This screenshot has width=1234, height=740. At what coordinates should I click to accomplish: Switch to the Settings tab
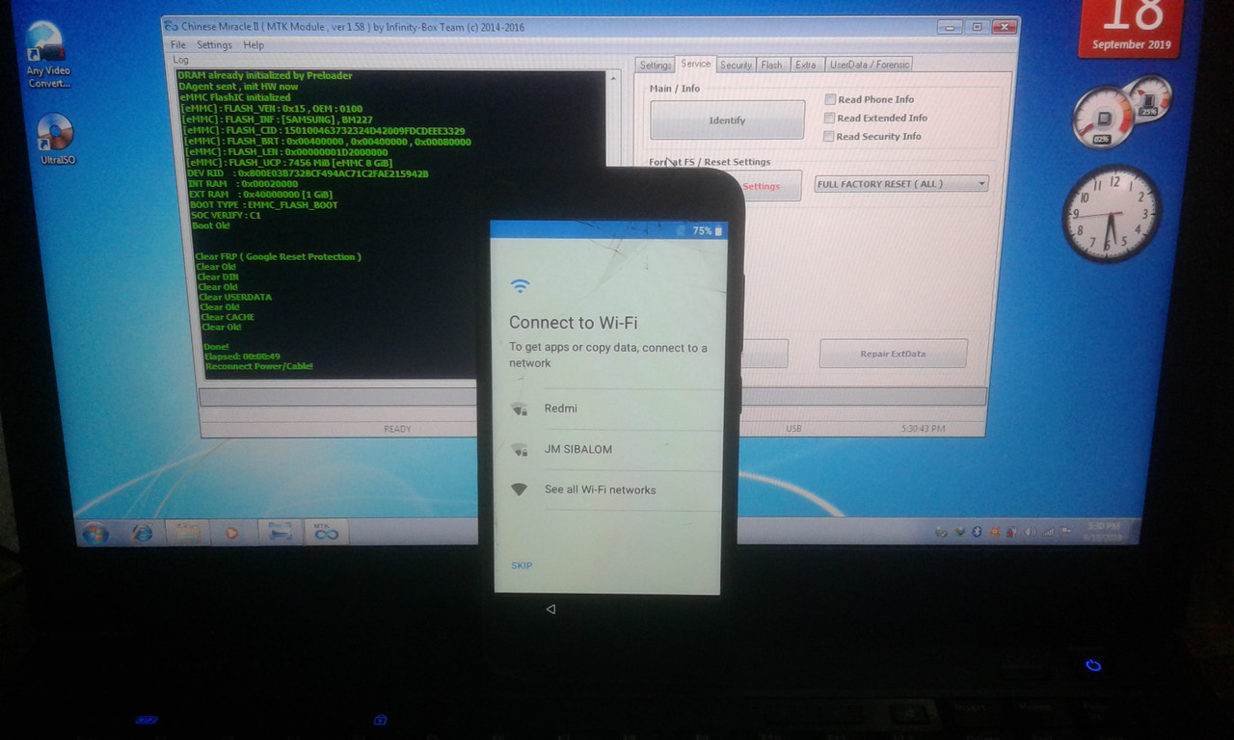[x=655, y=65]
